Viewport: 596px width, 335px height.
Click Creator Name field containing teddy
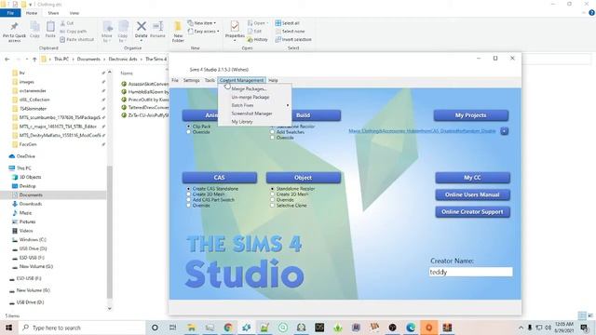[x=470, y=272]
